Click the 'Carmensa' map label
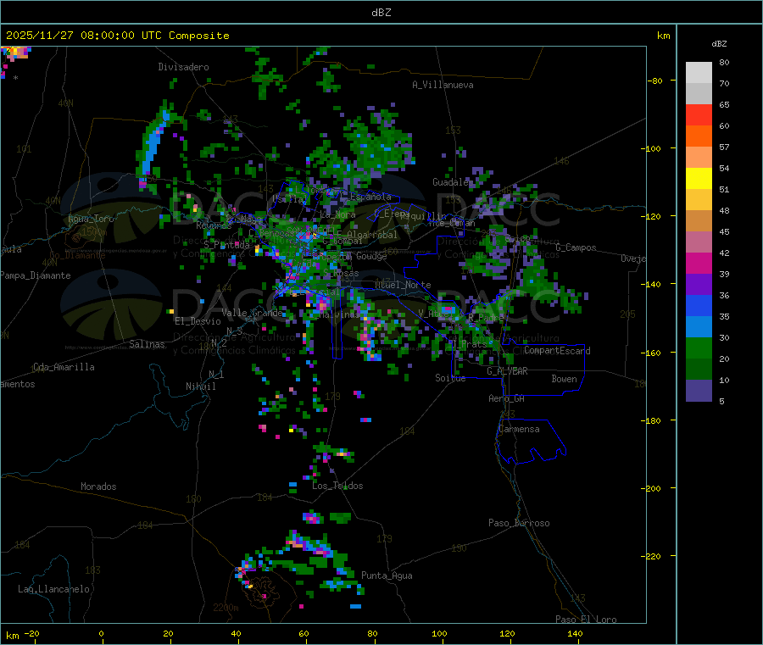The image size is (763, 645). point(519,429)
